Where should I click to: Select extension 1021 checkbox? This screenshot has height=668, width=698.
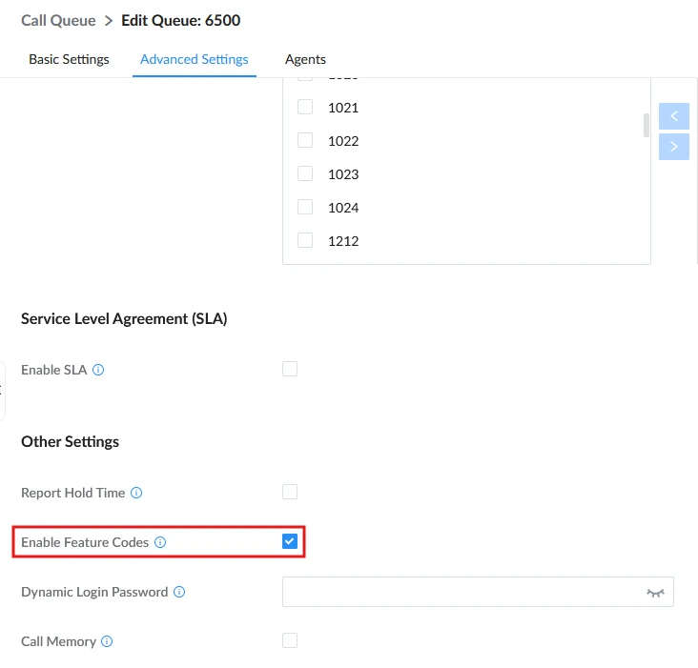click(305, 107)
